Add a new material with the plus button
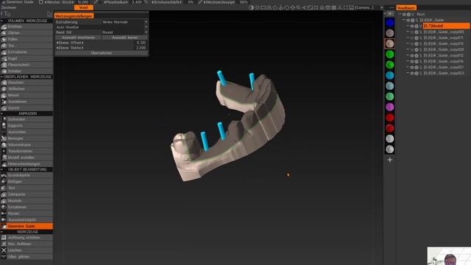 pyautogui.click(x=389, y=160)
